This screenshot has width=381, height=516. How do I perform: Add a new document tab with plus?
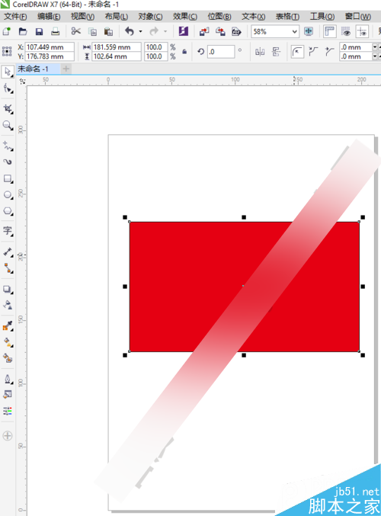pos(66,69)
